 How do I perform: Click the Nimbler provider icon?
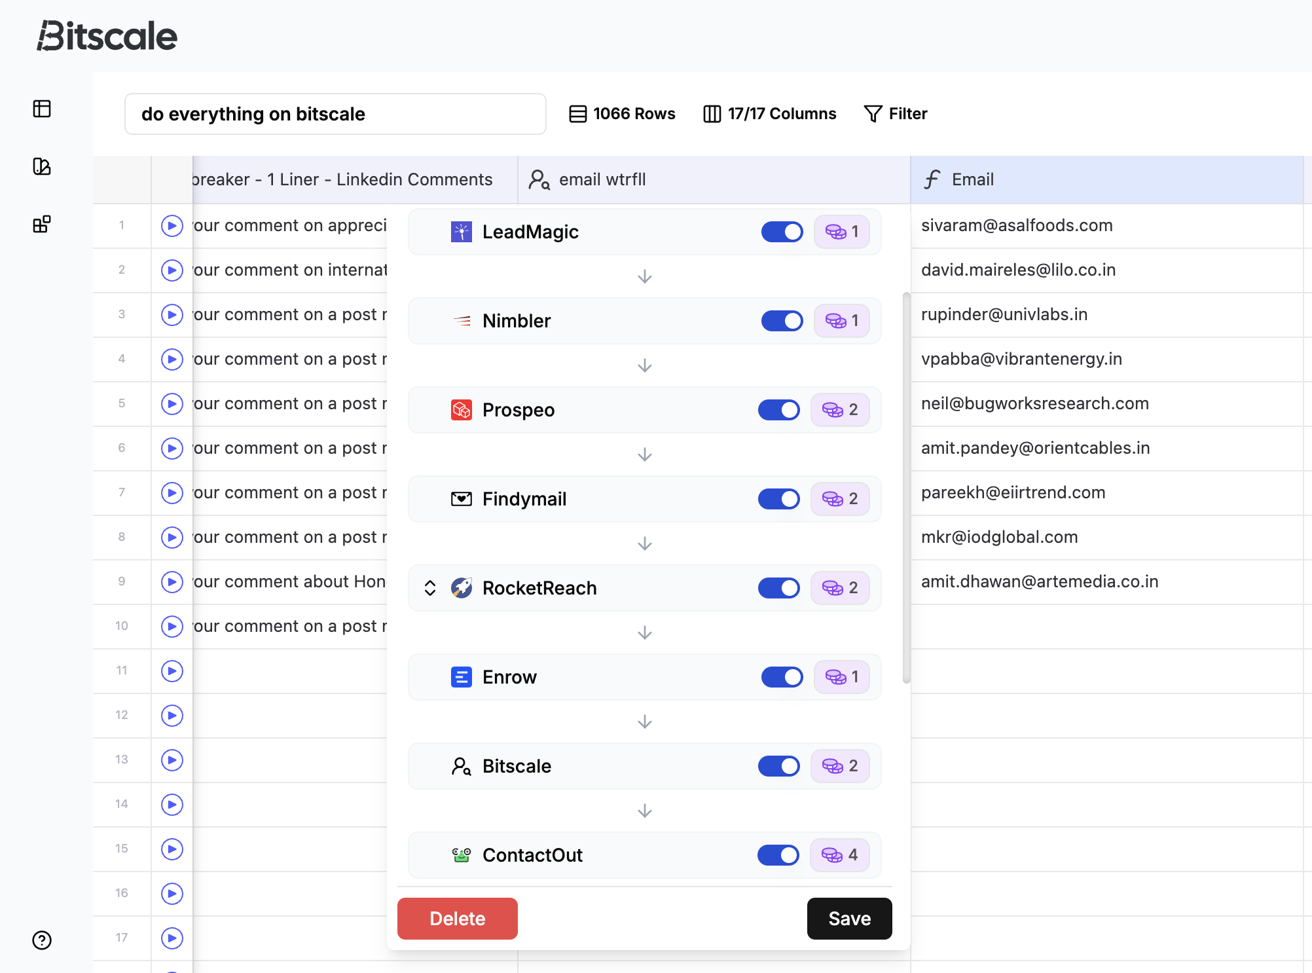(462, 321)
